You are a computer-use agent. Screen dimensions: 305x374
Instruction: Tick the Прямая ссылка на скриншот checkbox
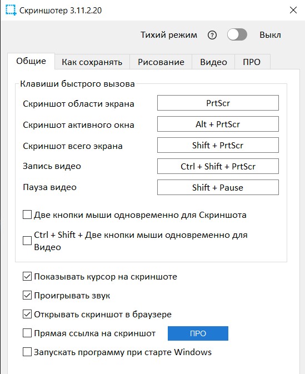[x=27, y=333]
